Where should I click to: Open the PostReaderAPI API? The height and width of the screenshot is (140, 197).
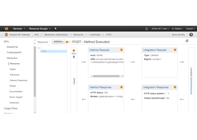[14, 52]
